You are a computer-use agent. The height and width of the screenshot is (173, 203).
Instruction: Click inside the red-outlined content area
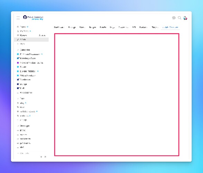(x=117, y=95)
